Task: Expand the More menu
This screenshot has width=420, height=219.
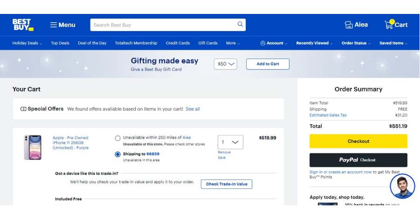Action: pos(233,43)
